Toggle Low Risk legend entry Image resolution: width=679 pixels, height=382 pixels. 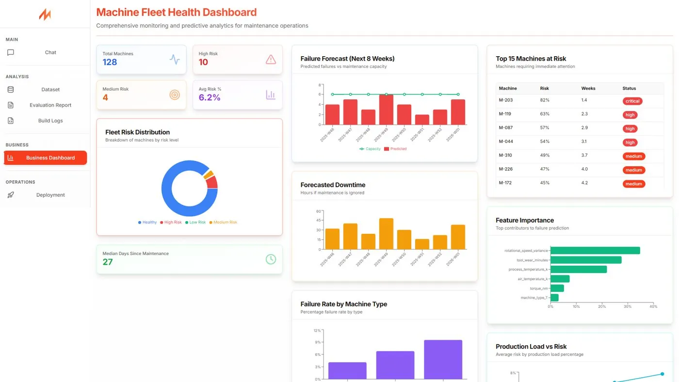[x=195, y=223]
